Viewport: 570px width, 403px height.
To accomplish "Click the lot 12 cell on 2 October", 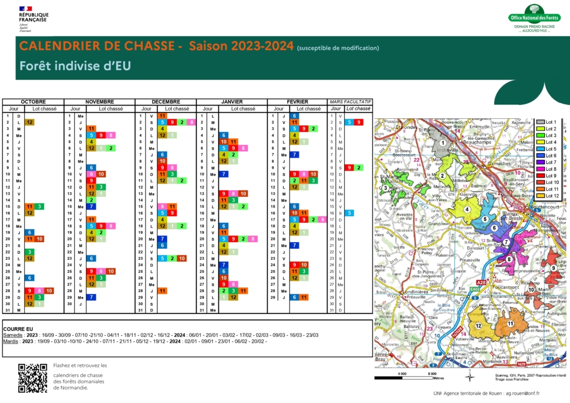I will [x=29, y=122].
